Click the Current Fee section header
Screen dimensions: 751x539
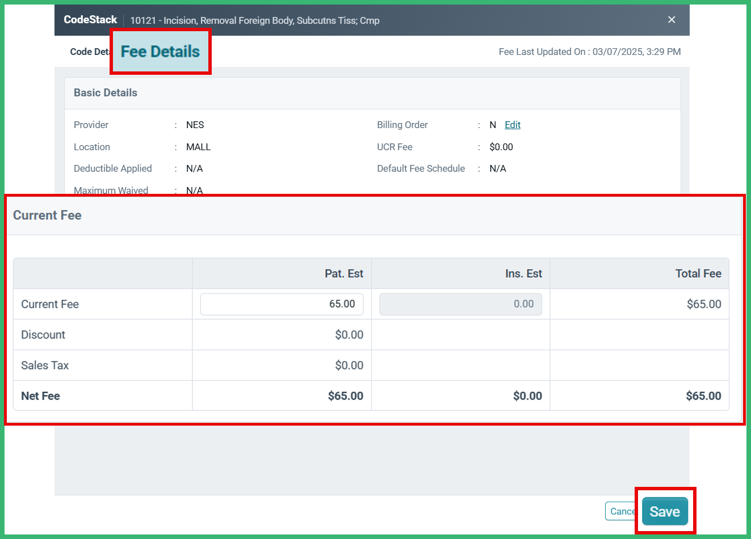point(47,215)
